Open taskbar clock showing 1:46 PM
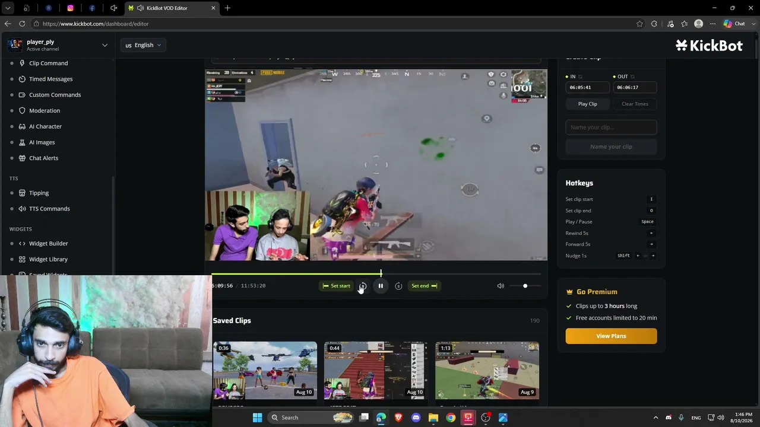760x427 pixels. (x=743, y=418)
